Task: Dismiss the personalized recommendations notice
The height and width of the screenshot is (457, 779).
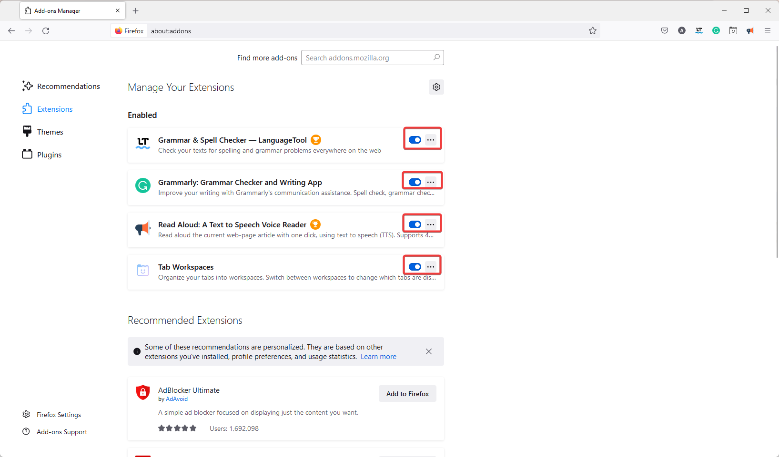Action: pyautogui.click(x=429, y=351)
